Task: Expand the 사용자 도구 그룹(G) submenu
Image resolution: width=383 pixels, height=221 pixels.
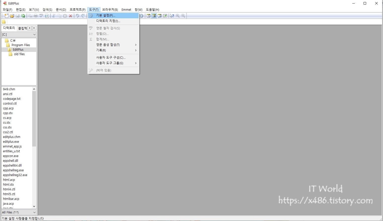Action: click(113, 63)
